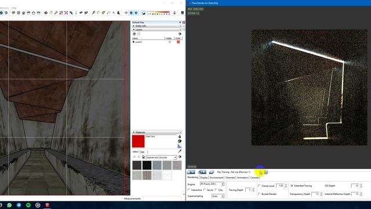The width and height of the screenshot is (371, 209).
Task: Click the materials forward arrow
Action: pyautogui.click(x=139, y=157)
